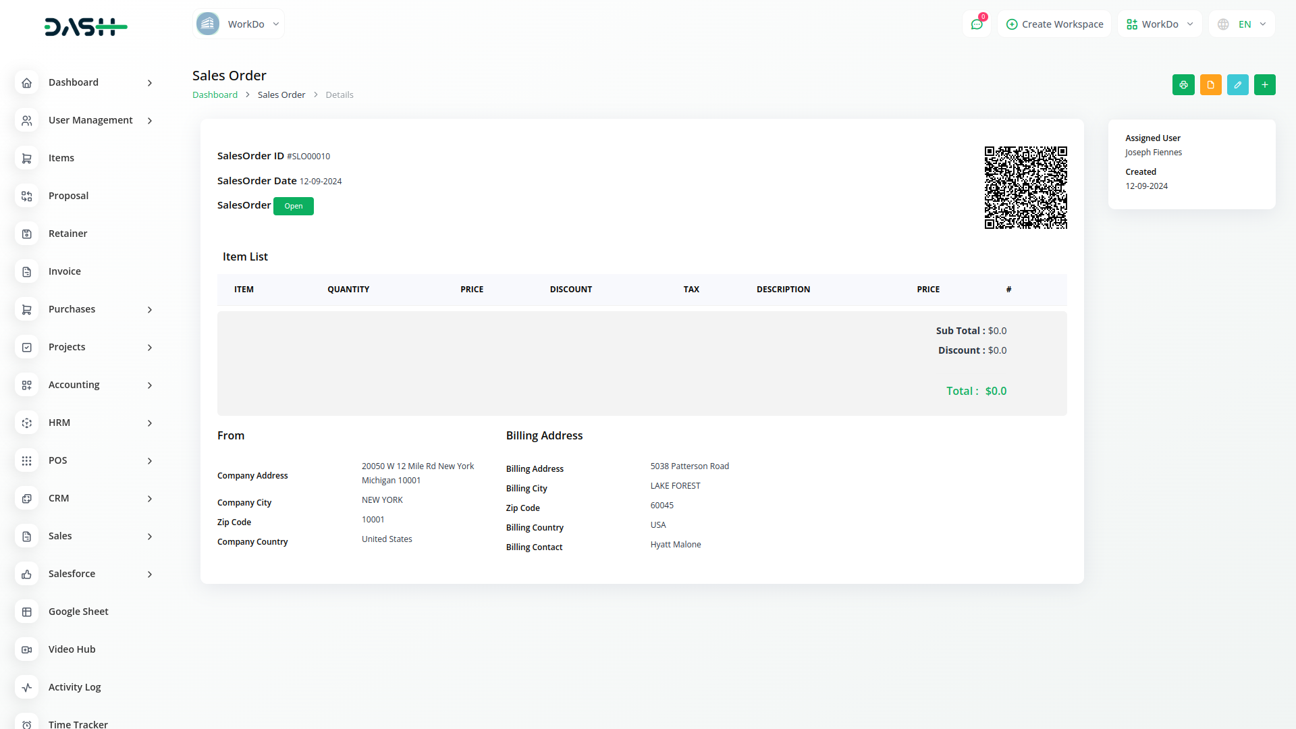The width and height of the screenshot is (1296, 729).
Task: Click the orange duplicate document icon
Action: pos(1210,85)
